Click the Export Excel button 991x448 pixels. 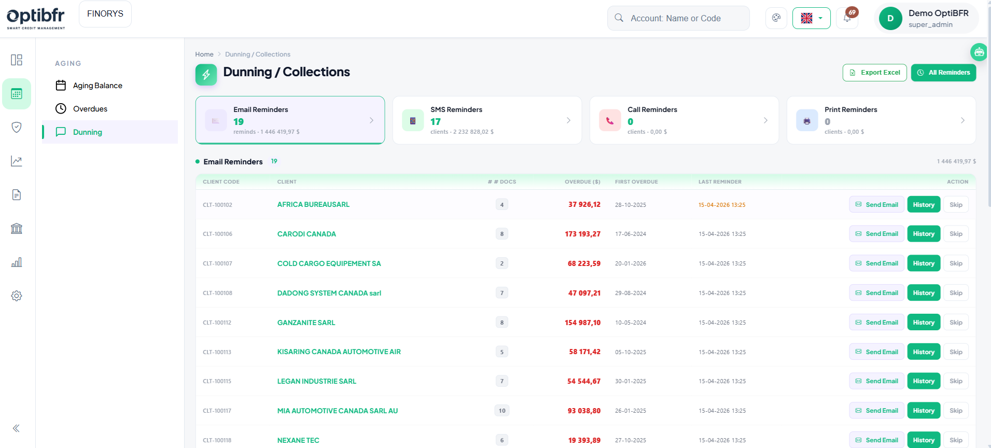click(874, 73)
